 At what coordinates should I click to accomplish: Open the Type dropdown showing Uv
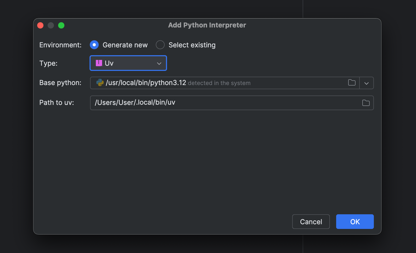[128, 63]
